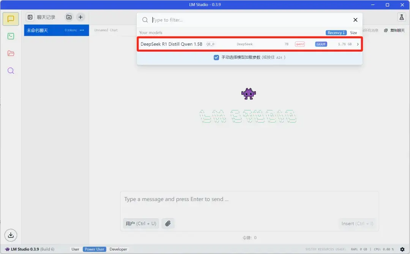
Task: Click the CPU usage indicator
Action: [384, 249]
